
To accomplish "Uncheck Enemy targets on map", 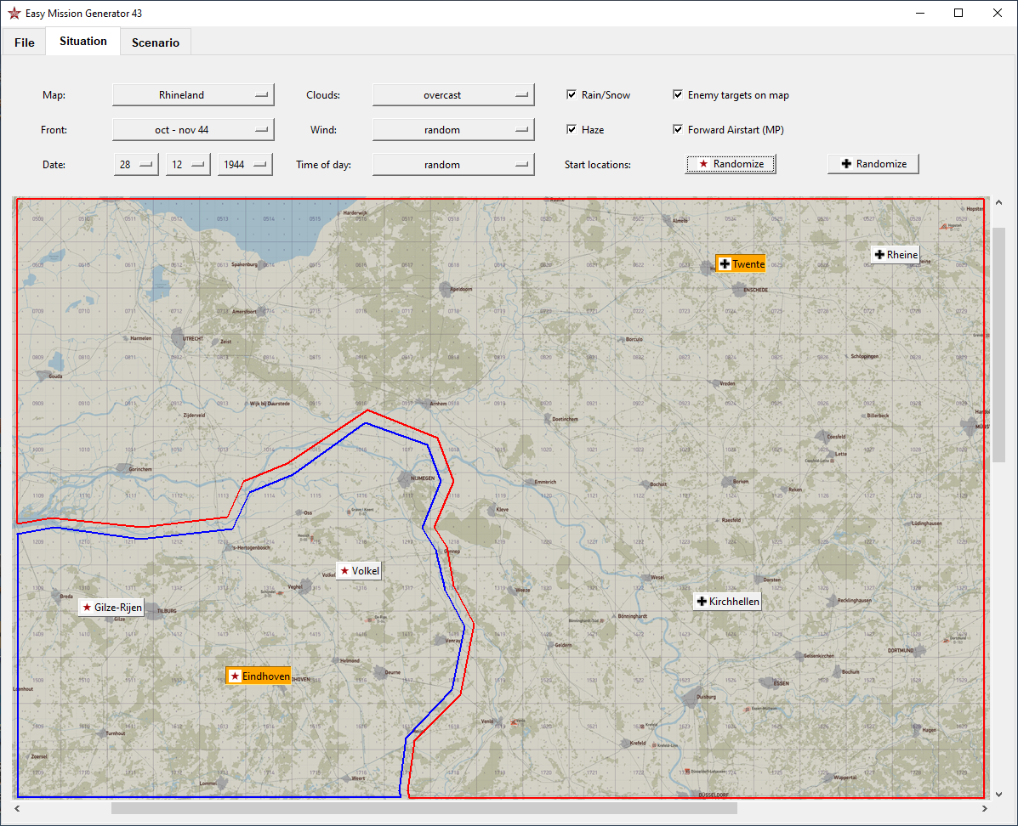I will 678,95.
